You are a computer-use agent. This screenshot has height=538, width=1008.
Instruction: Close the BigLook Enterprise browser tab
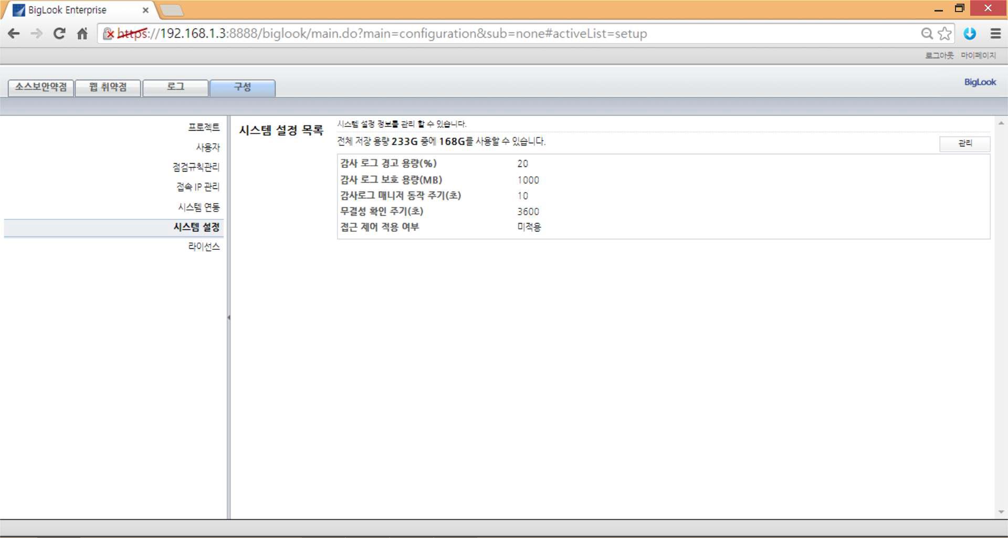(x=145, y=10)
